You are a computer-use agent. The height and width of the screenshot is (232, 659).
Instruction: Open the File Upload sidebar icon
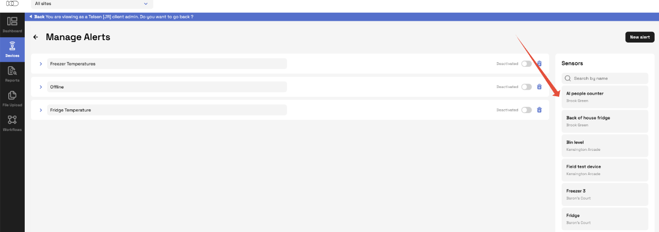12,99
